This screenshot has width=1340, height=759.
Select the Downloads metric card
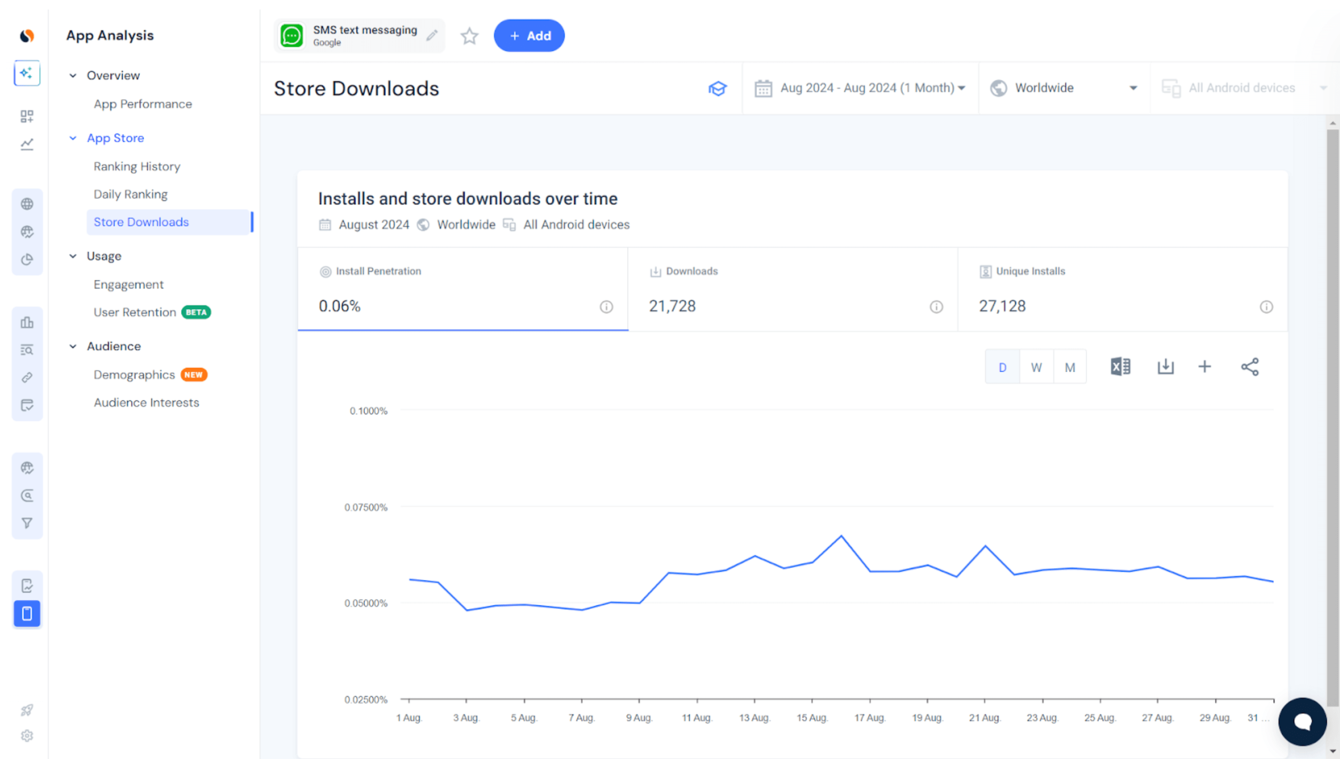coord(793,289)
